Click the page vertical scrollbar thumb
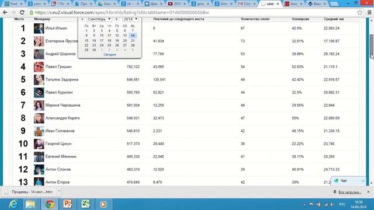Viewport: 374px width, 210px height. point(372,45)
